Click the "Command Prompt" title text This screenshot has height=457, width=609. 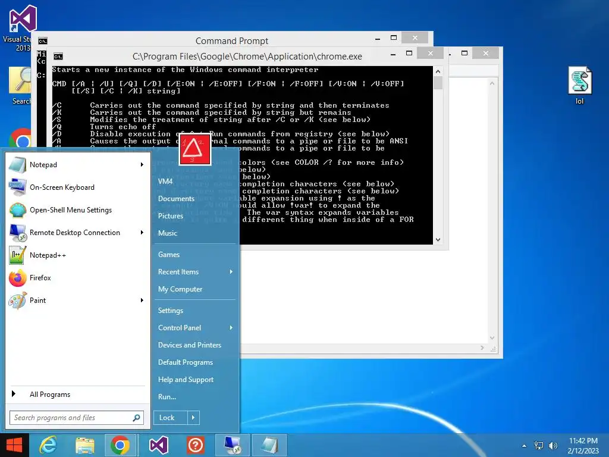click(232, 41)
